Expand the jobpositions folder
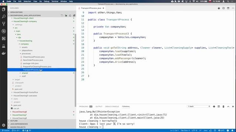The height and width of the screenshot is (132, 236). pyautogui.click(x=27, y=51)
